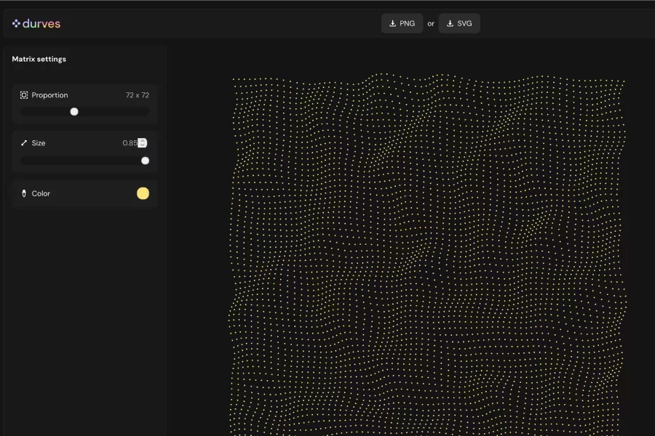The width and height of the screenshot is (655, 436).
Task: Click the Size diagonal arrow icon
Action: click(x=24, y=143)
